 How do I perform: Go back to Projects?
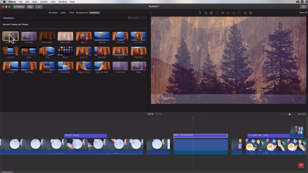19,7
